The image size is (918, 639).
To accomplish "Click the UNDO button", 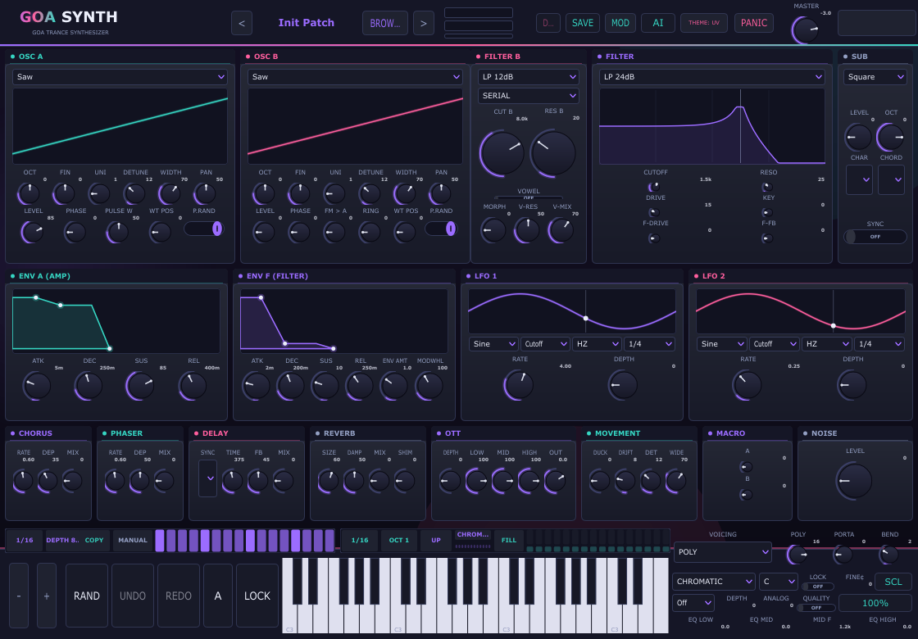I will [x=133, y=596].
